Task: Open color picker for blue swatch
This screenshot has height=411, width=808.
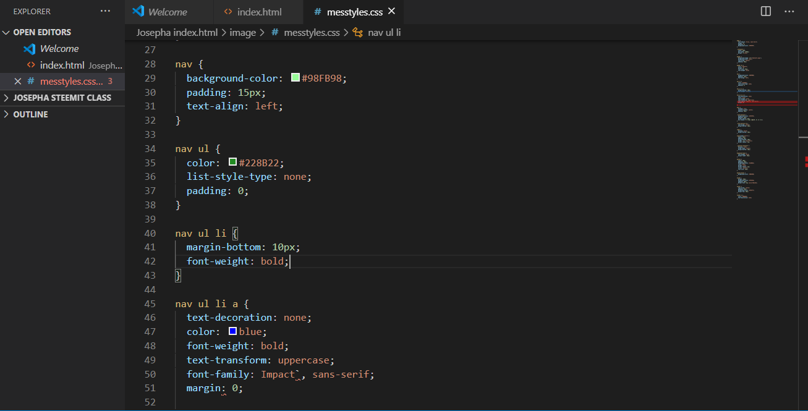Action: coord(232,331)
